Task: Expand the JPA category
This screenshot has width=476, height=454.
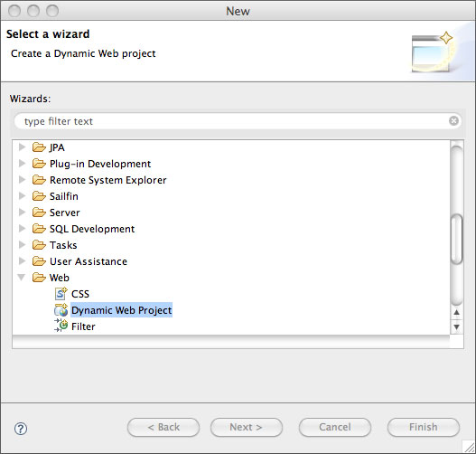Action: (22, 147)
